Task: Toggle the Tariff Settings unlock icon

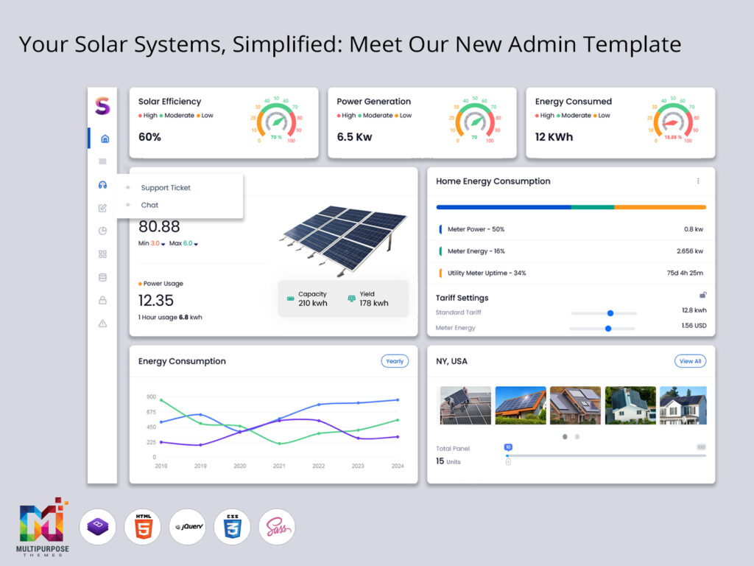Action: (702, 295)
